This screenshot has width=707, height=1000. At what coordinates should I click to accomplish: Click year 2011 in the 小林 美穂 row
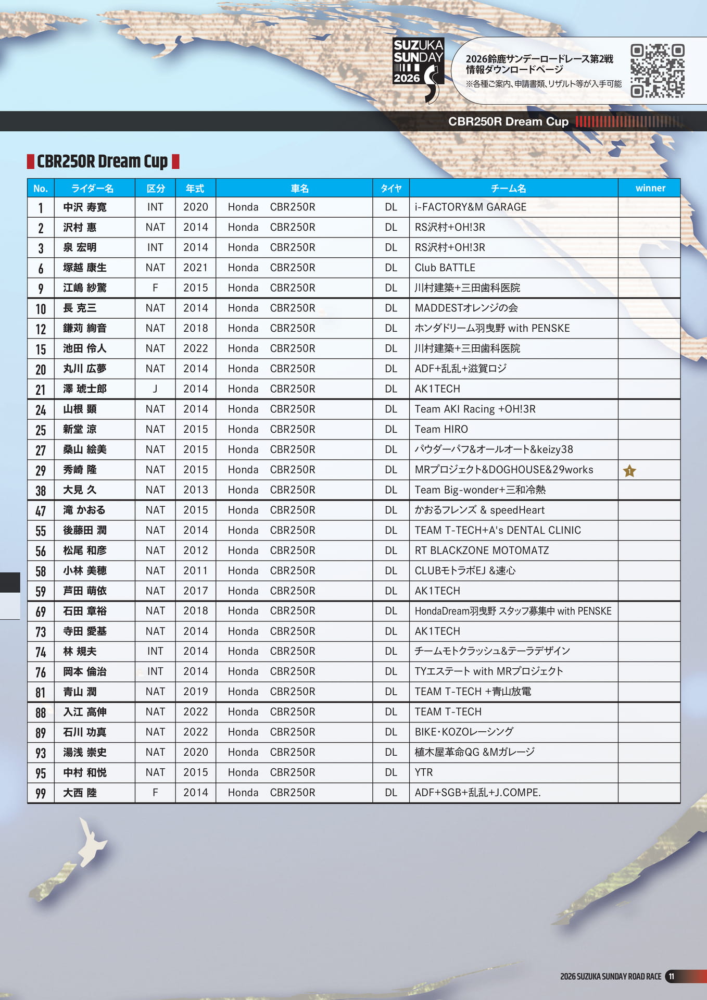pos(195,571)
